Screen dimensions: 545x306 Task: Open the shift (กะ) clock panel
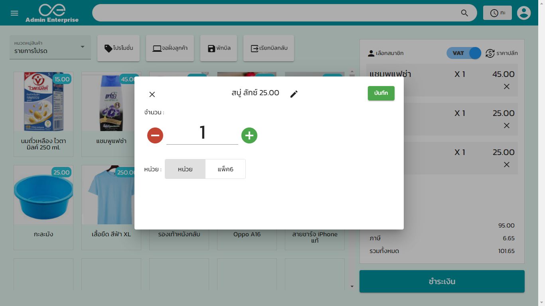coord(497,12)
